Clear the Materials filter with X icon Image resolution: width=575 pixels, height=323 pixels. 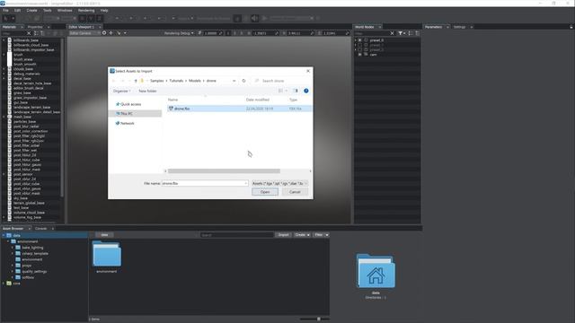pos(29,33)
